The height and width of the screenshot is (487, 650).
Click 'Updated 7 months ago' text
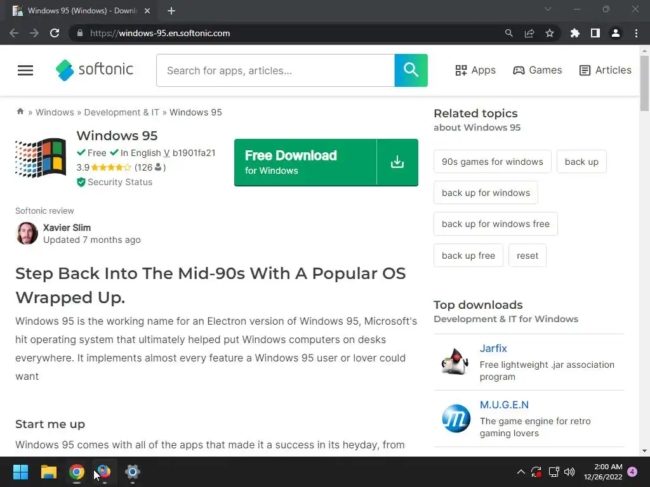92,240
